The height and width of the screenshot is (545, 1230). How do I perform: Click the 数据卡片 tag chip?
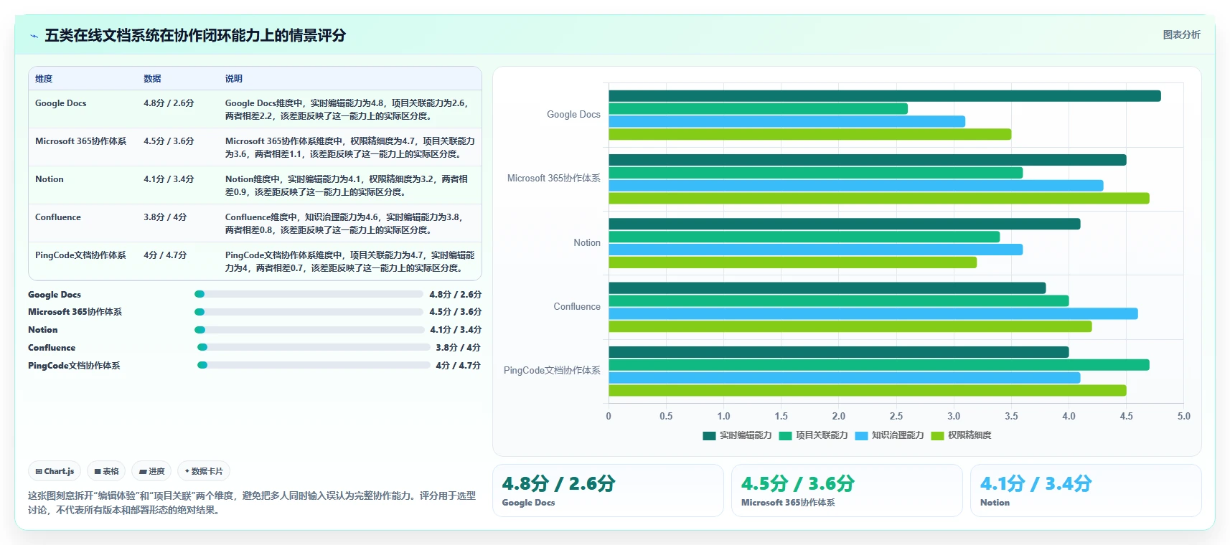pyautogui.click(x=204, y=471)
